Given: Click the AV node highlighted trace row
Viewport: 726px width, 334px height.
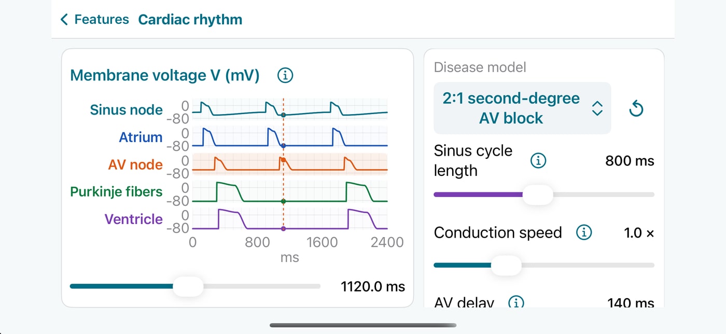Looking at the screenshot, I should 290,164.
